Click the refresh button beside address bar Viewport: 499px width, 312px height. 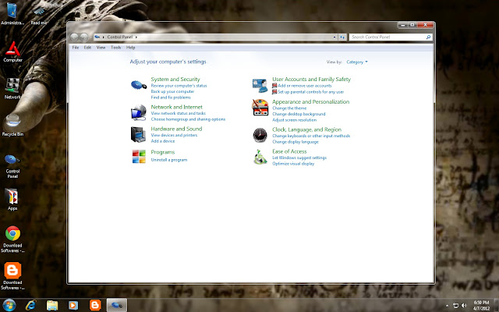coord(342,37)
